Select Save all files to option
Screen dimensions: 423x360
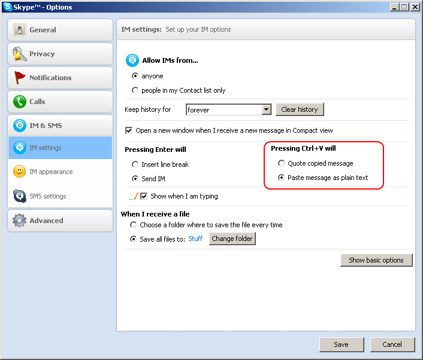tap(133, 239)
